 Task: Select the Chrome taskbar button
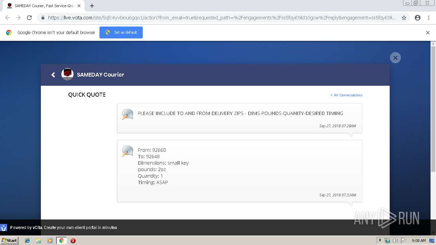coord(61,241)
